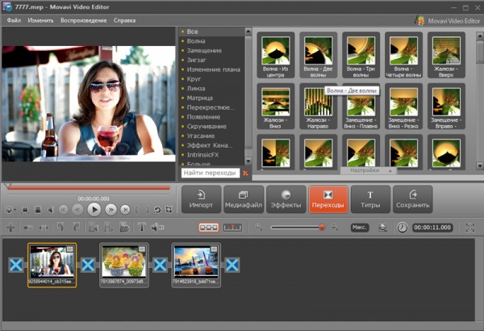Click the transition slot between first two clips

coord(87,265)
